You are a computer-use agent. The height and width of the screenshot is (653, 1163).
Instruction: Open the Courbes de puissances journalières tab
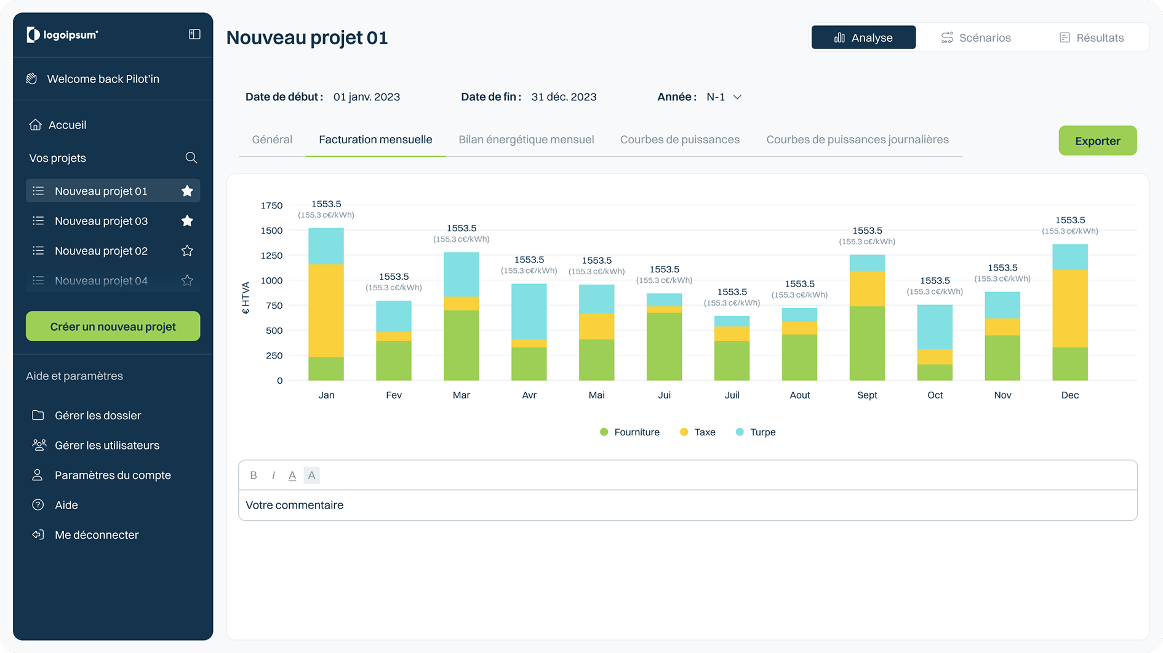[857, 140]
